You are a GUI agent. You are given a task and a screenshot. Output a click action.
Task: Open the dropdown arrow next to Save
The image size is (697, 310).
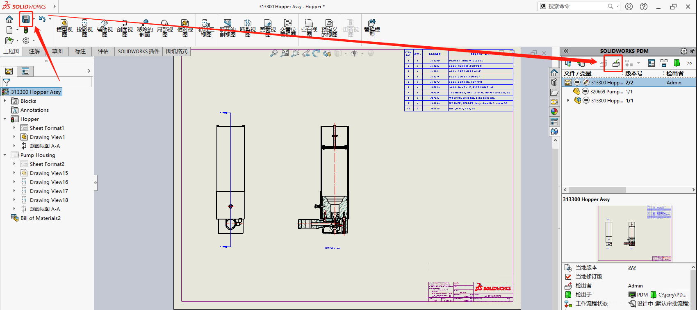click(x=34, y=19)
